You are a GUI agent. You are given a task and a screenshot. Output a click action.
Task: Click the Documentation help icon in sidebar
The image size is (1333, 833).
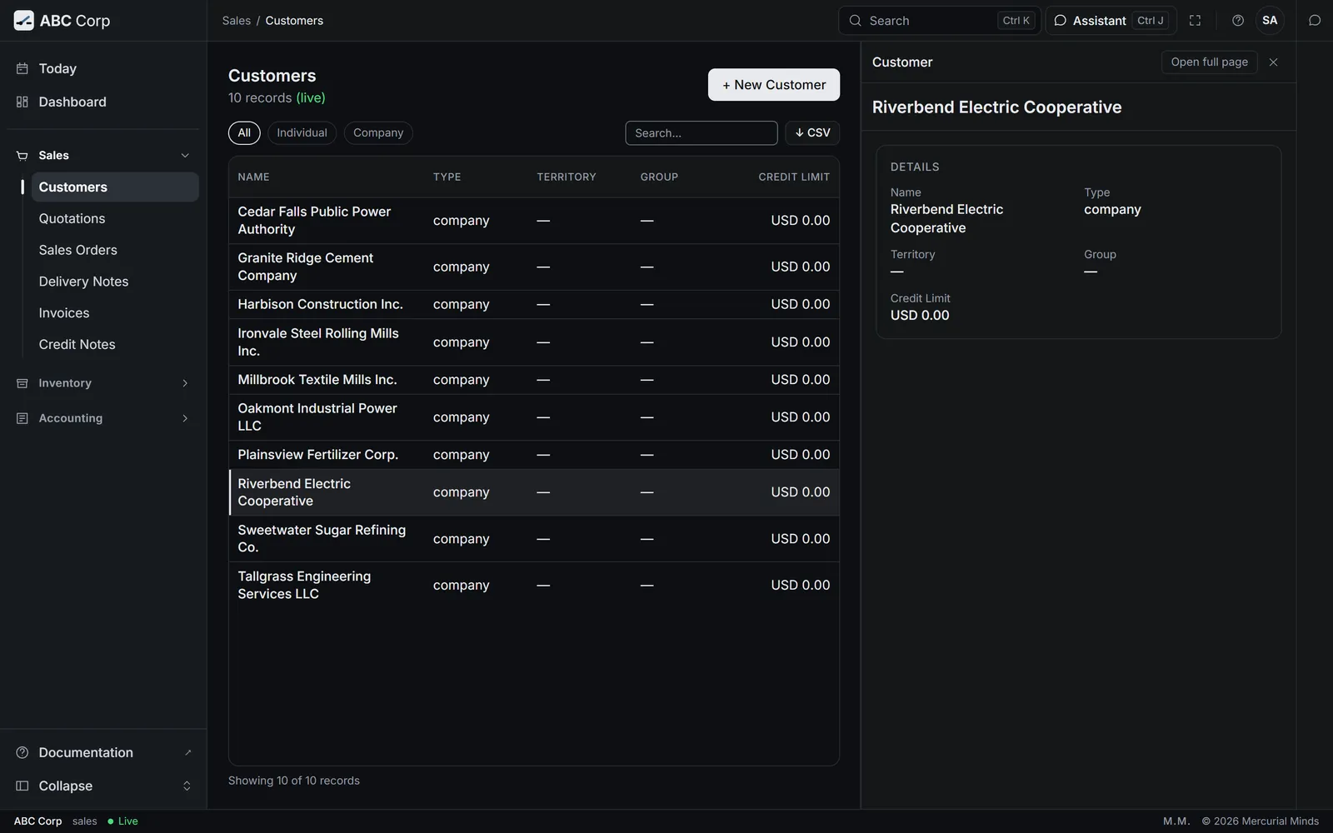click(22, 752)
